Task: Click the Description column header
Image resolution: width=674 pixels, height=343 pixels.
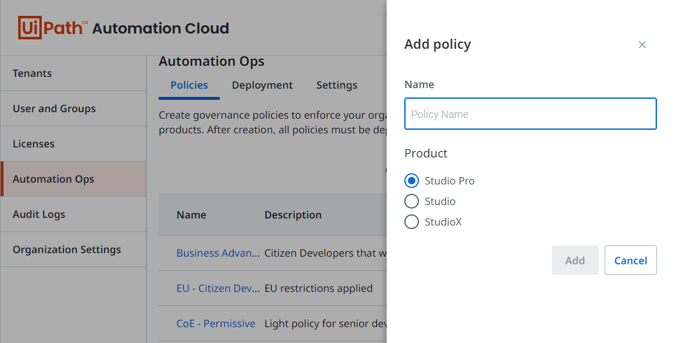Action: point(293,214)
